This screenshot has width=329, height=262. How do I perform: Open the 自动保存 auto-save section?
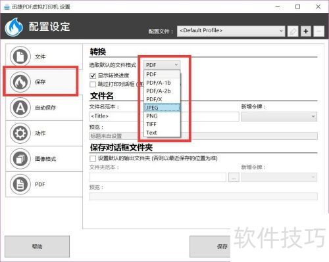click(44, 108)
